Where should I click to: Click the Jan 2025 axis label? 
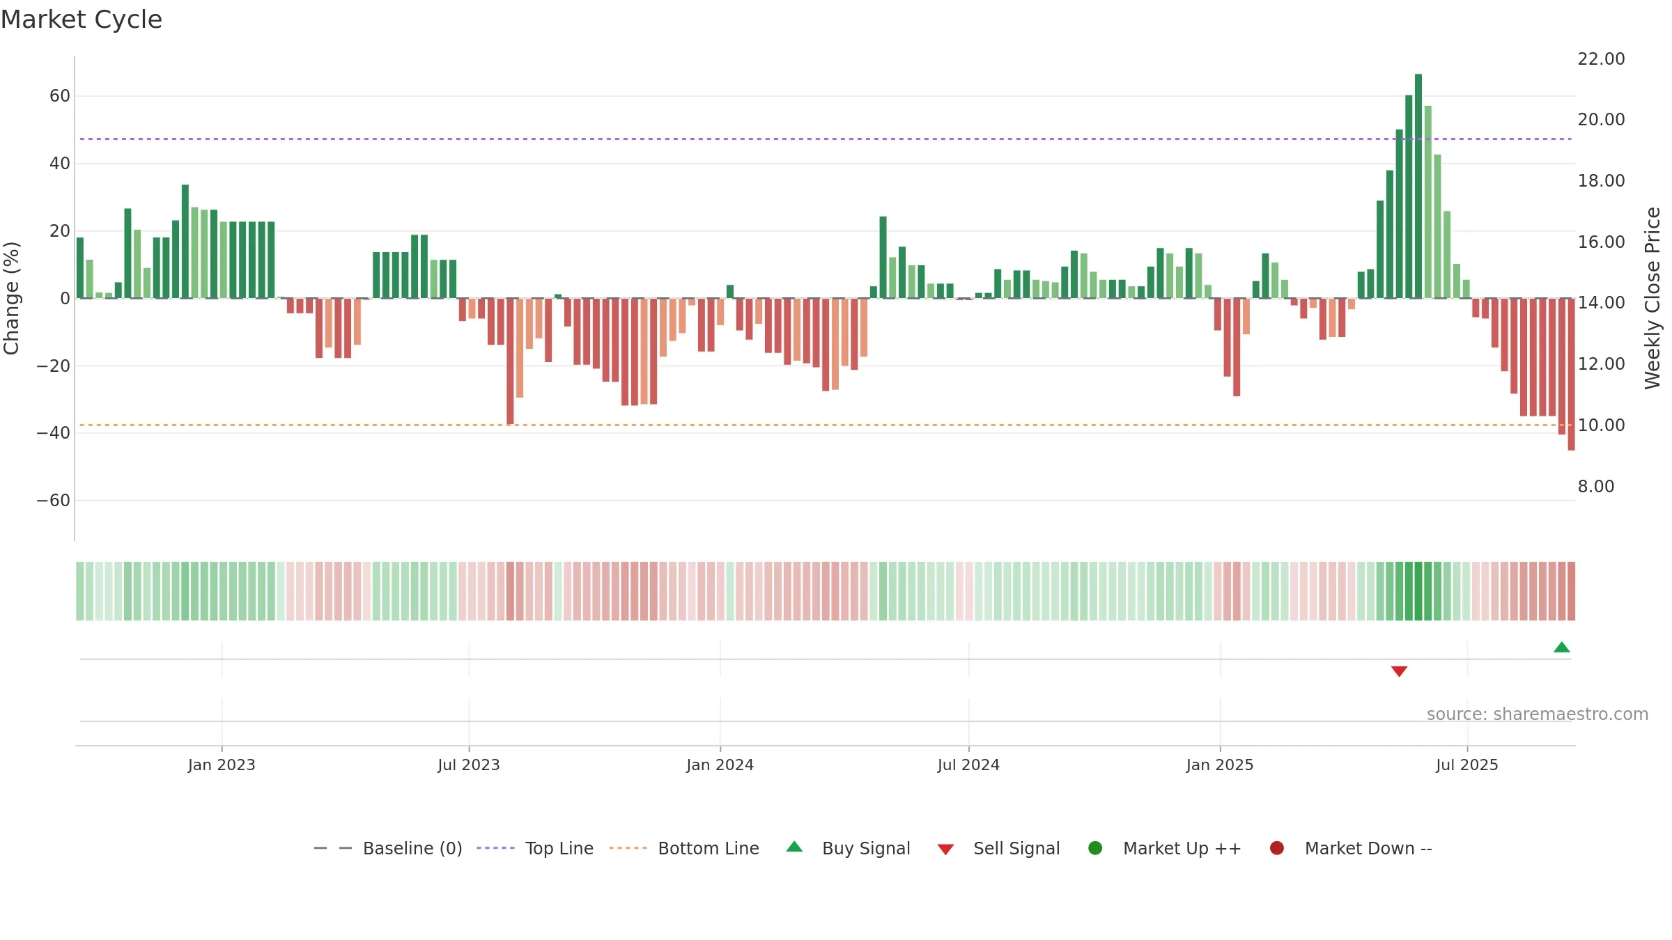pos(1220,765)
